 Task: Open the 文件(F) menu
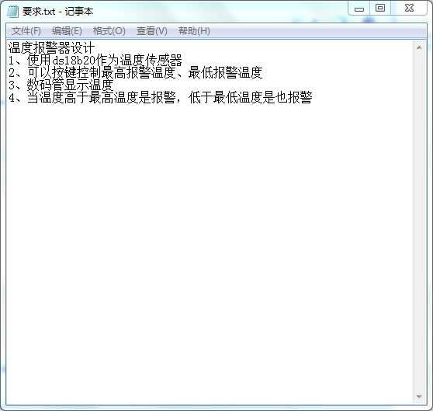26,31
